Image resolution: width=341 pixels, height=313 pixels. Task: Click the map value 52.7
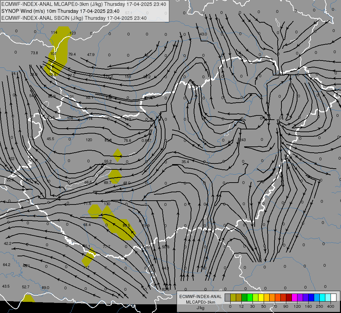click(26, 287)
